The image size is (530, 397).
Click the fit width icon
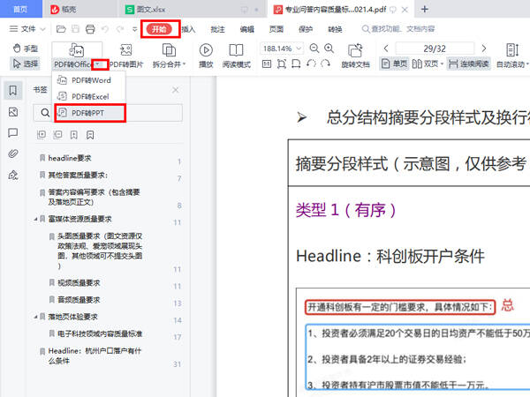point(296,64)
